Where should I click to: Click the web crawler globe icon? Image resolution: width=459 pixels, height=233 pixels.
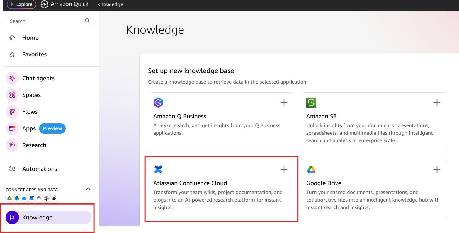coord(46,198)
